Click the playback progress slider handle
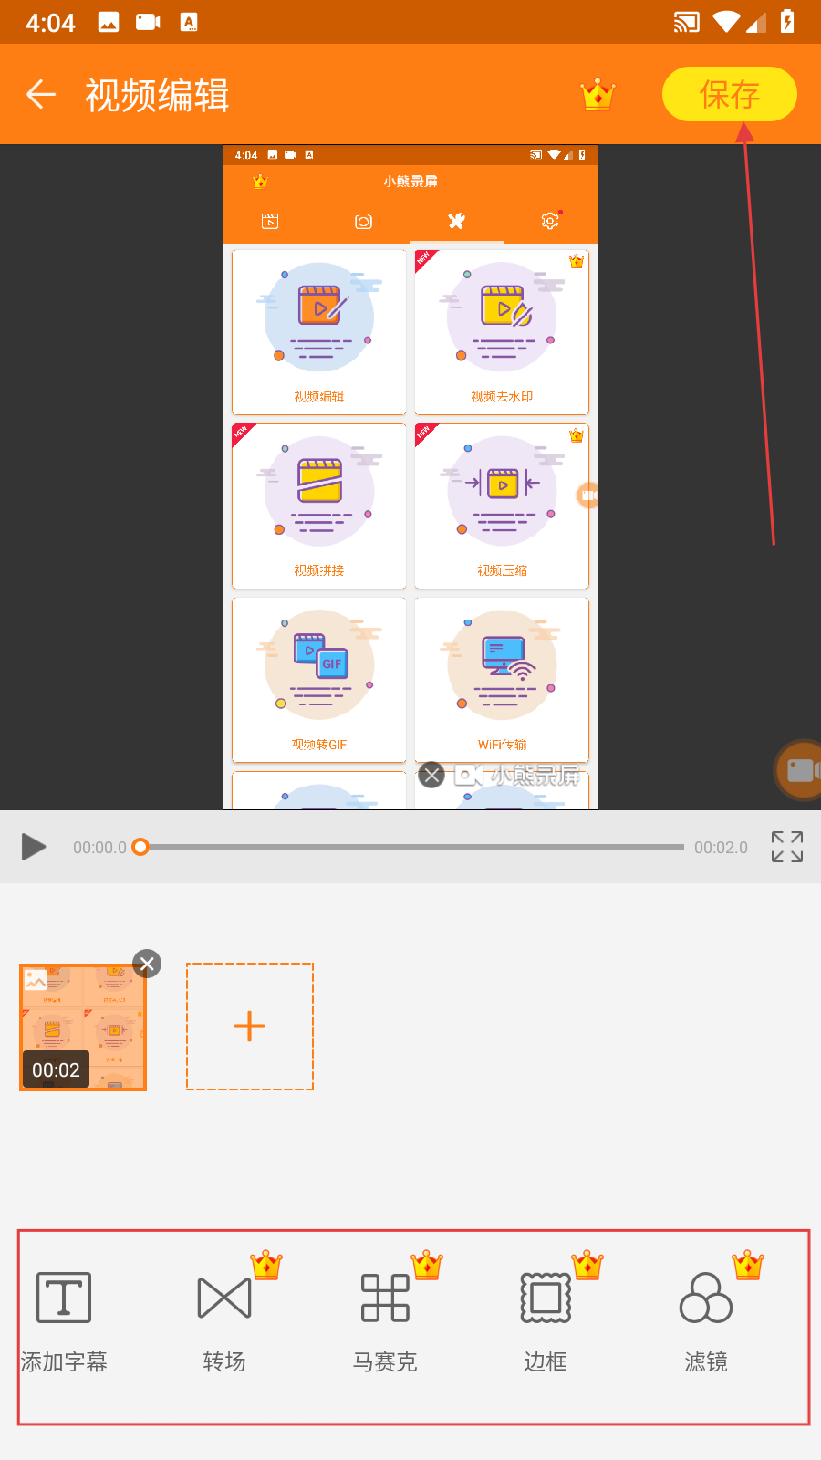This screenshot has width=821, height=1460. pyautogui.click(x=140, y=847)
